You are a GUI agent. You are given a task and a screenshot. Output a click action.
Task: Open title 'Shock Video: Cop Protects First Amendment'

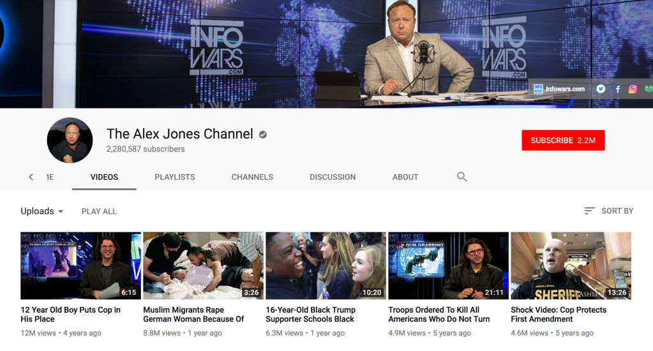[559, 315]
